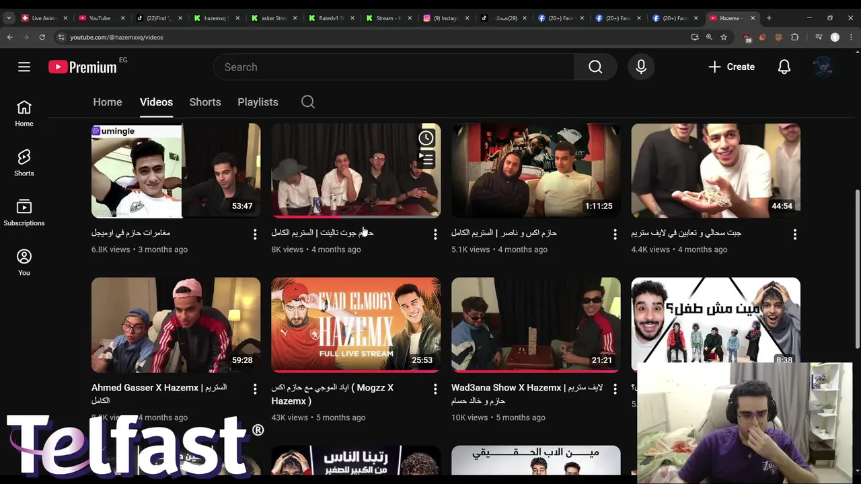Switch to the Instagram browser tab
The height and width of the screenshot is (484, 861).
445,18
